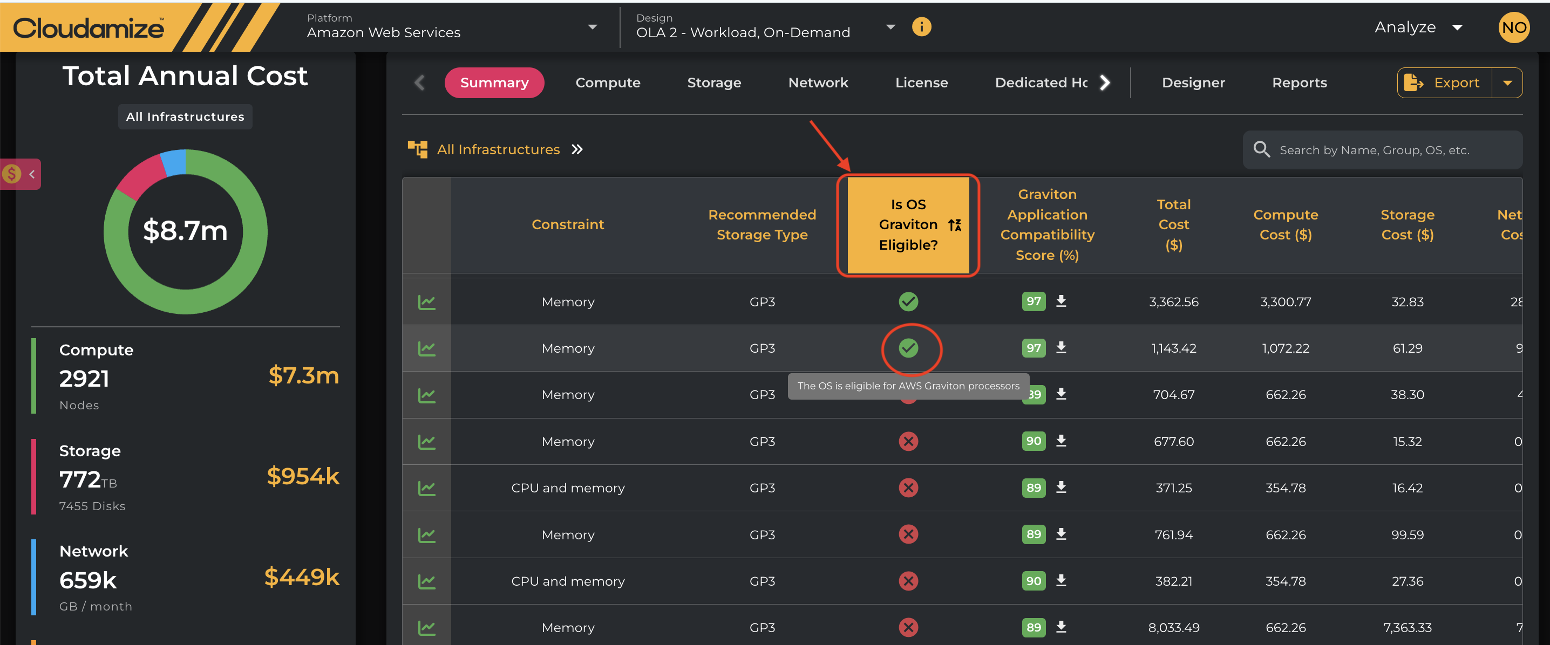Open trend chart for first table row

(426, 302)
